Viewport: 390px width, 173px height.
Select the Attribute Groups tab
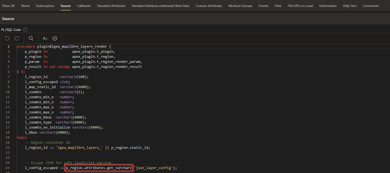coord(240,6)
